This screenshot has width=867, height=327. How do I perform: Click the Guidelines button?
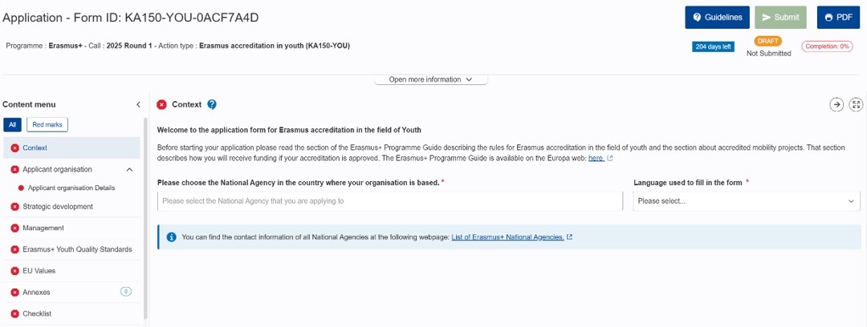[x=717, y=17]
